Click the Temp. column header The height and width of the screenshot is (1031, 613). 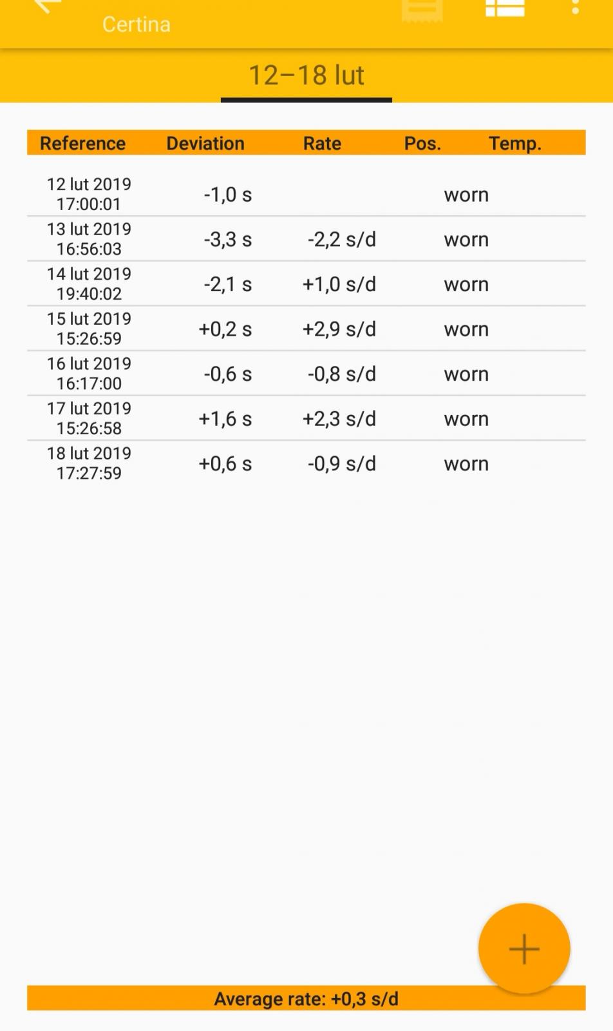tap(514, 143)
